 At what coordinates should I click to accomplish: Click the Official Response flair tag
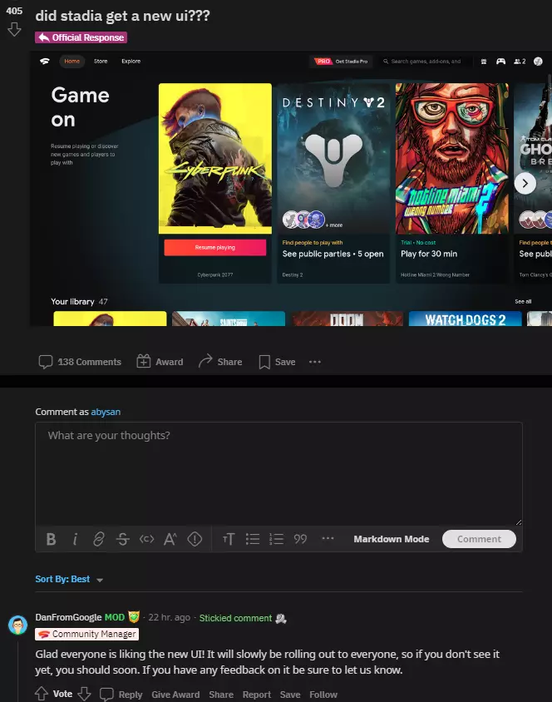point(81,37)
